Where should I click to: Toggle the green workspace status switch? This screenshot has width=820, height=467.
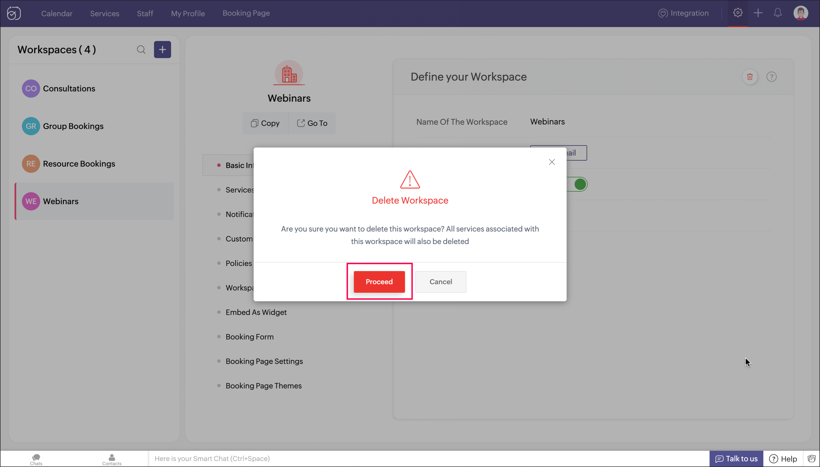579,185
